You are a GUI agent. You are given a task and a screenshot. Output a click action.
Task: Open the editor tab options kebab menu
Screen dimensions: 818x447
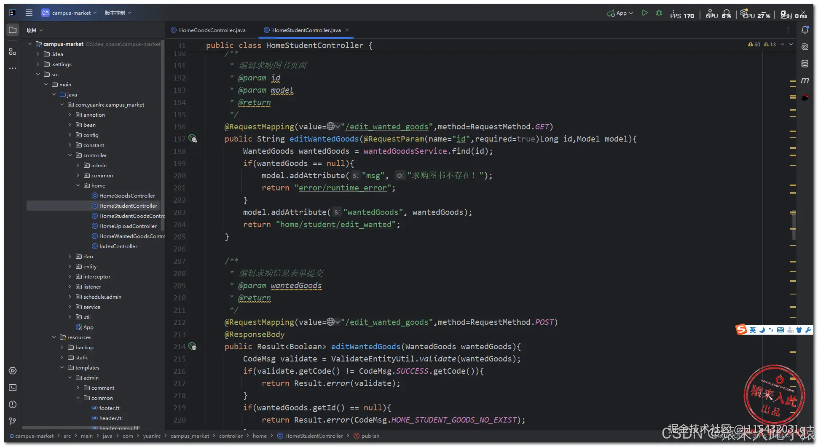pos(788,30)
